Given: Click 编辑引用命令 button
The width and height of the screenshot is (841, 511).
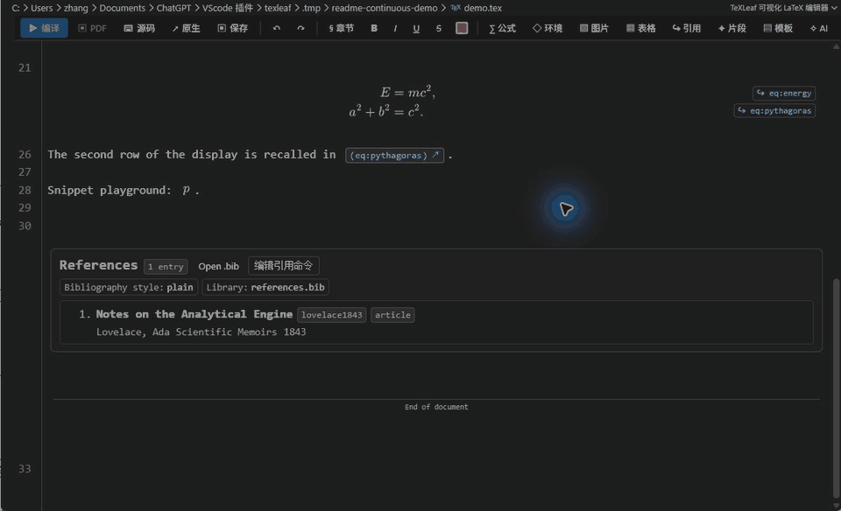Looking at the screenshot, I should point(284,266).
